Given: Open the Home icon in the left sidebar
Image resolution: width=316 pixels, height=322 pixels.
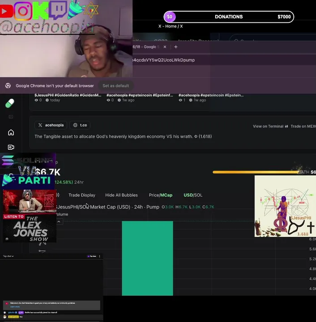Looking at the screenshot, I should (x=11, y=132).
